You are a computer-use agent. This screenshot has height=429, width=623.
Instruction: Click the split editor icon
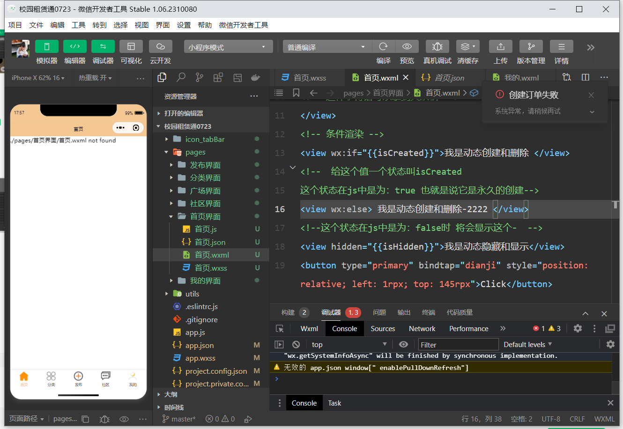point(586,77)
